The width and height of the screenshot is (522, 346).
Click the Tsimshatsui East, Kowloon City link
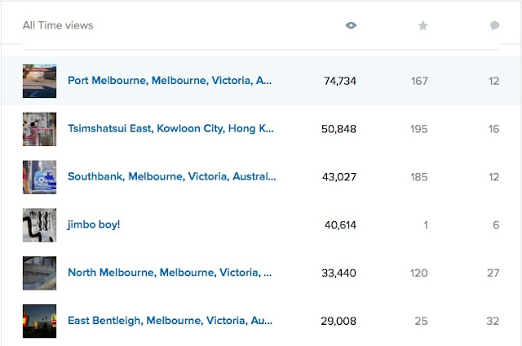tap(170, 129)
